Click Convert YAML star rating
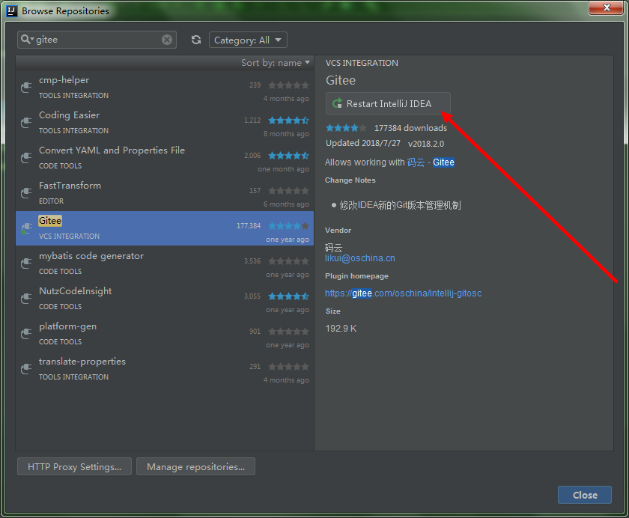This screenshot has width=629, height=518. 288,156
